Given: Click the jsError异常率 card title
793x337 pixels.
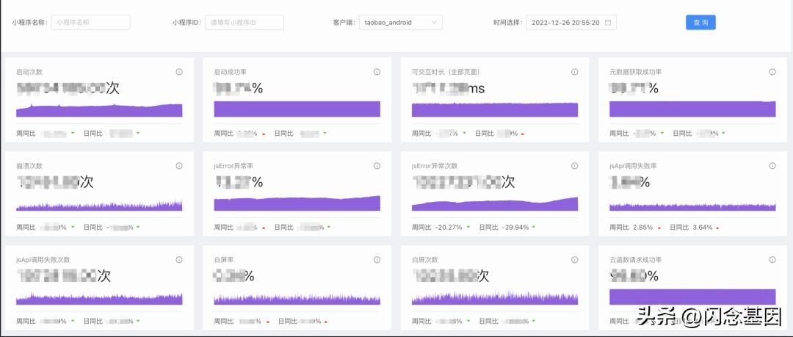Looking at the screenshot, I should pyautogui.click(x=235, y=166).
